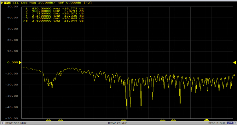Click marker 5 triangle on bottom axis

(174, 120)
